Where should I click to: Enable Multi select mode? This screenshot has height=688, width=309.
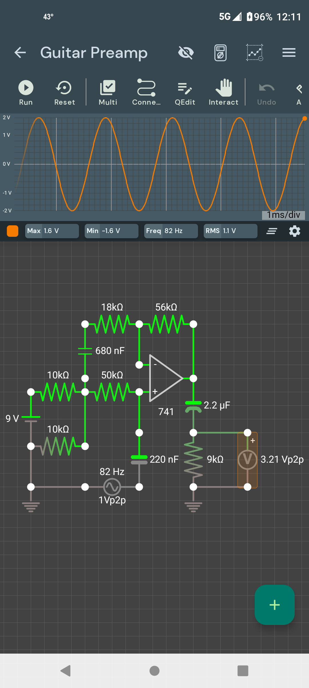click(108, 92)
